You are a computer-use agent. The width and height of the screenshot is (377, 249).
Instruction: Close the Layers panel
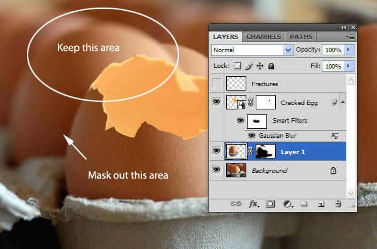point(353,28)
